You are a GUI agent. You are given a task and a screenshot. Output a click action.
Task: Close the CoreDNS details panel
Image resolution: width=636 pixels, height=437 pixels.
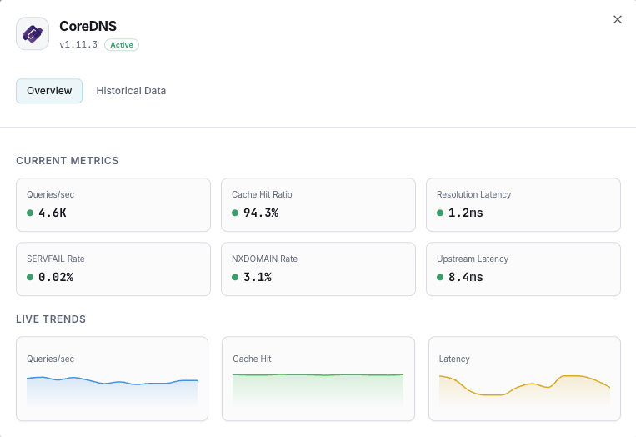coord(618,19)
